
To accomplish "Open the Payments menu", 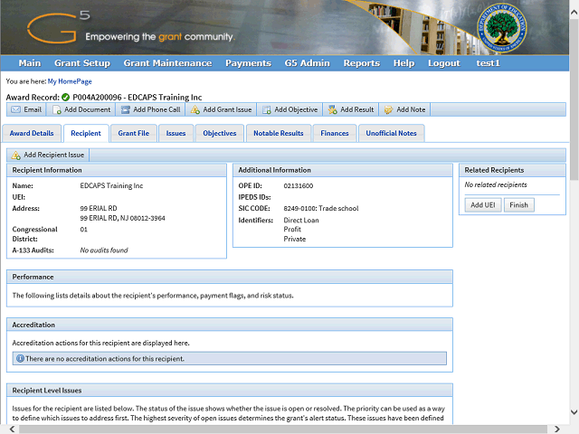I will click(x=248, y=63).
